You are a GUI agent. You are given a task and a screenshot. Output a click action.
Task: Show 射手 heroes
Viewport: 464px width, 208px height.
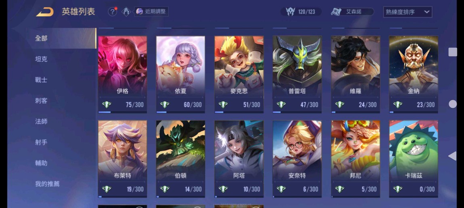point(41,142)
